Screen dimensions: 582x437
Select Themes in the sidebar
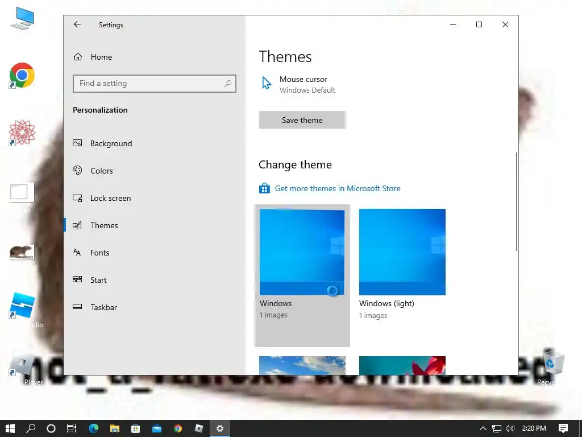95,225
